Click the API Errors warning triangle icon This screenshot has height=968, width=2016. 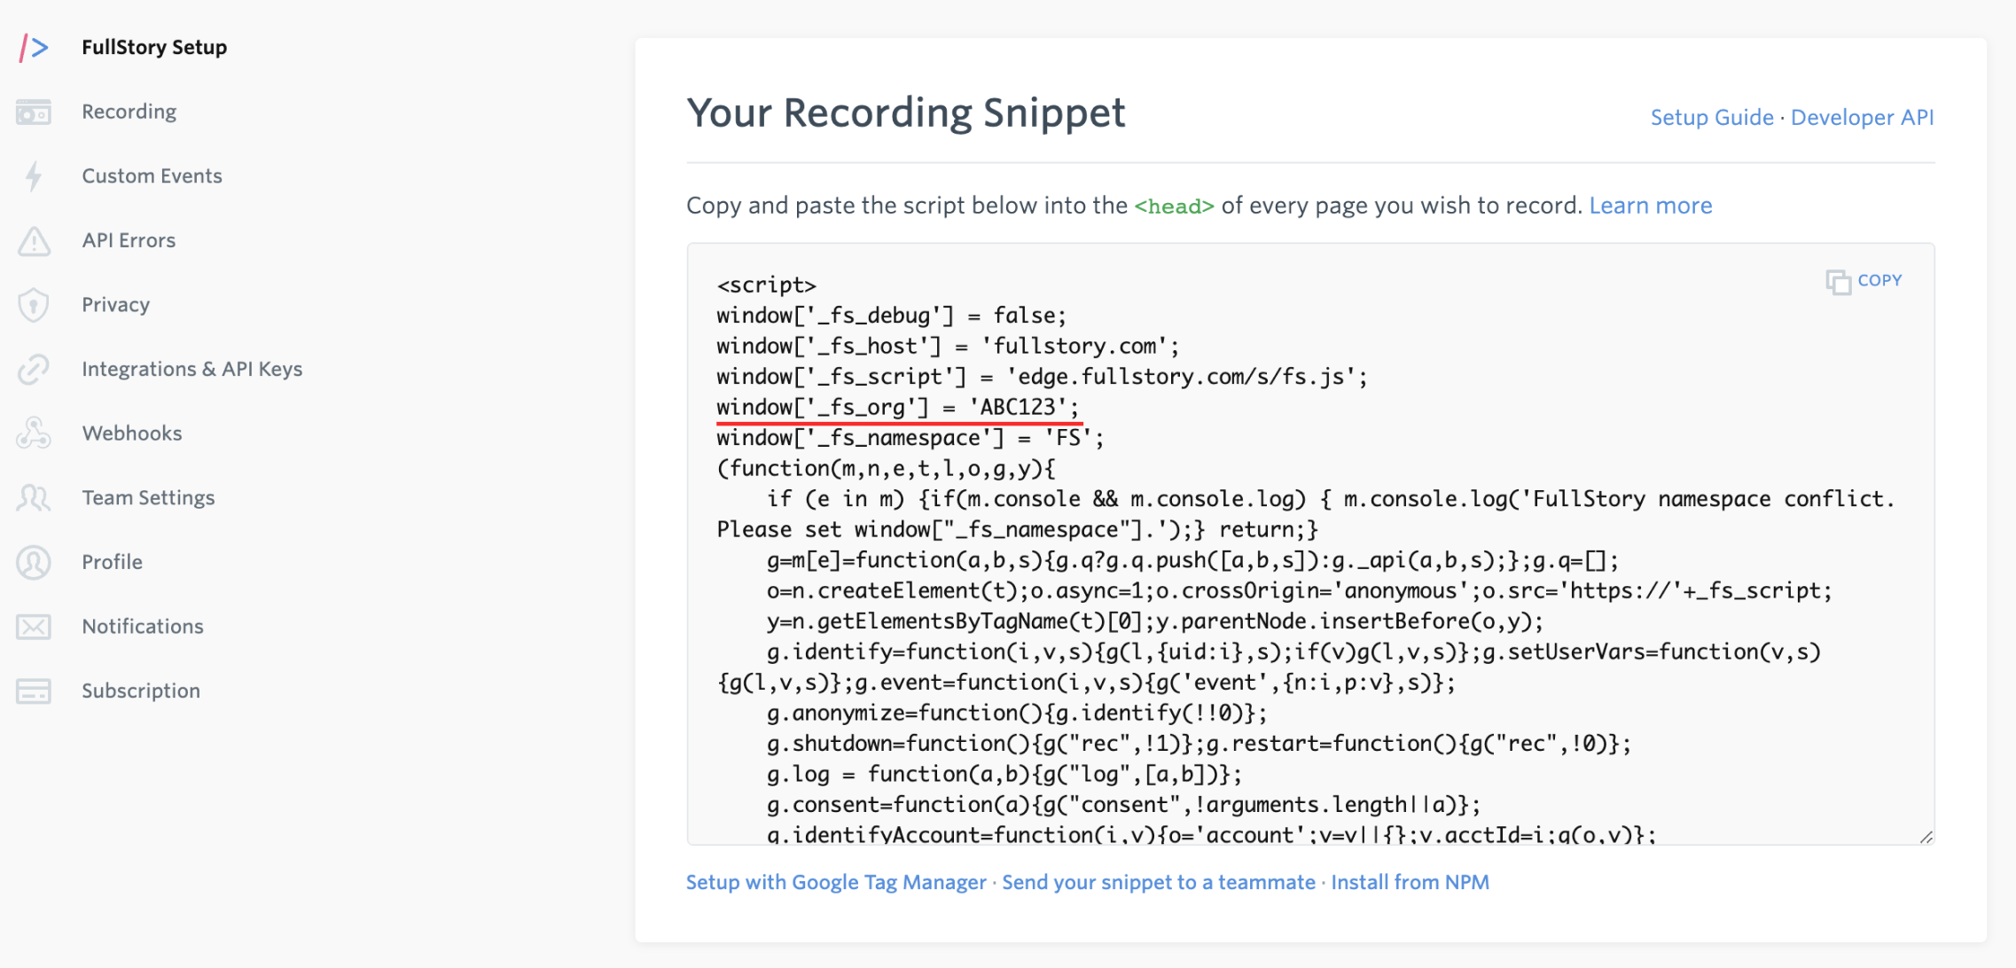pyautogui.click(x=34, y=241)
